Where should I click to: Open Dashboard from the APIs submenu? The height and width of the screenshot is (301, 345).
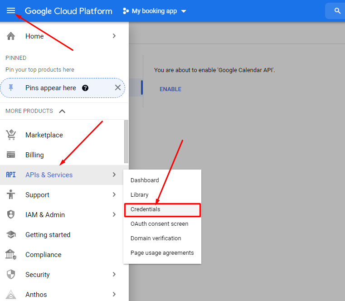click(162, 180)
